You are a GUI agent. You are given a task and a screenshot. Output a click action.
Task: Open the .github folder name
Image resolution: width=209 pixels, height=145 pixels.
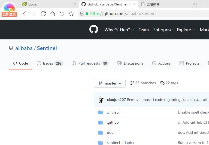[x=113, y=123]
